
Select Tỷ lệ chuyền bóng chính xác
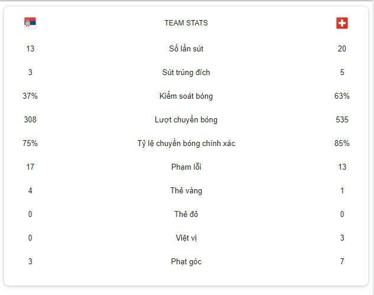pos(186,143)
